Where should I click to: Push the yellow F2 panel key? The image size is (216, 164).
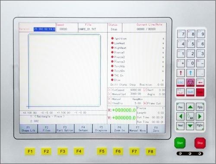[x=46, y=151]
